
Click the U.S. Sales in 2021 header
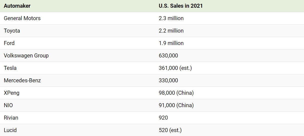tap(180, 6)
